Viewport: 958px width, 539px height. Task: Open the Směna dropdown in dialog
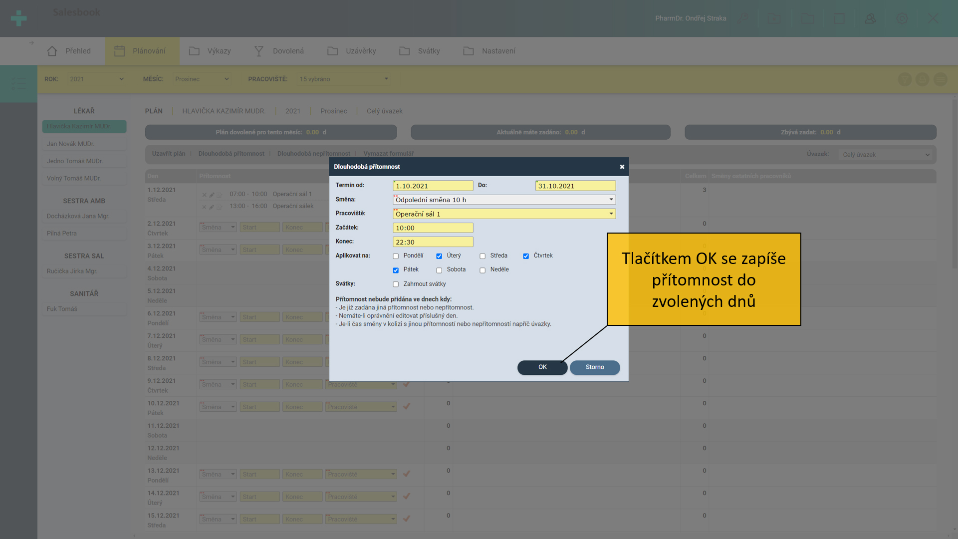coord(504,200)
